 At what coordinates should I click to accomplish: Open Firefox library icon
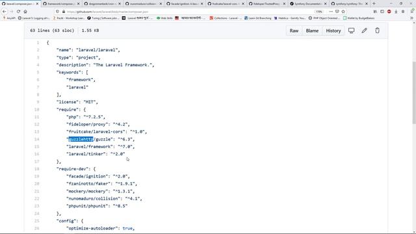click(x=375, y=12)
